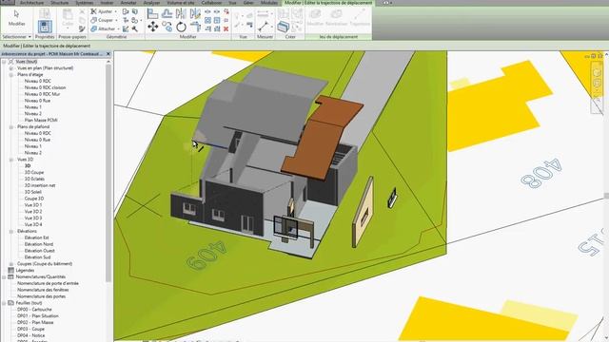Click the project browser vertical scrollbar
Screen dimensions: 609x342
[x=108, y=173]
